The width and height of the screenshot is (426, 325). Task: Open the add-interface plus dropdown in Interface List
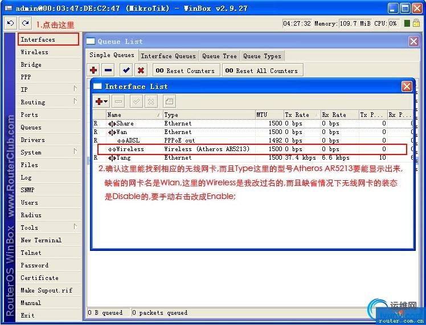pyautogui.click(x=101, y=101)
